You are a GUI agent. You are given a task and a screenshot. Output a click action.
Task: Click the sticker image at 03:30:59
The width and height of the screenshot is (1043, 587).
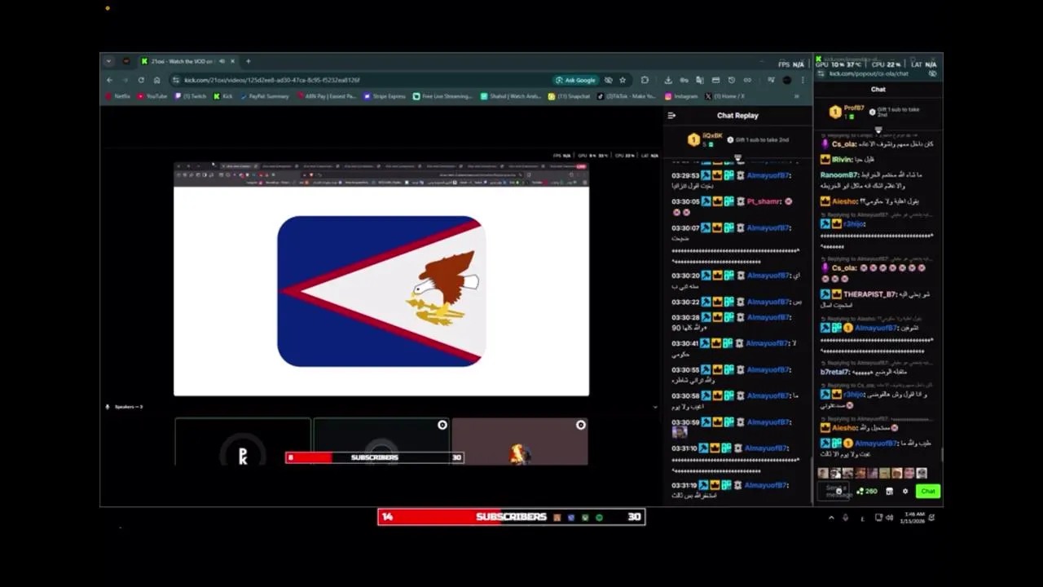(x=680, y=432)
